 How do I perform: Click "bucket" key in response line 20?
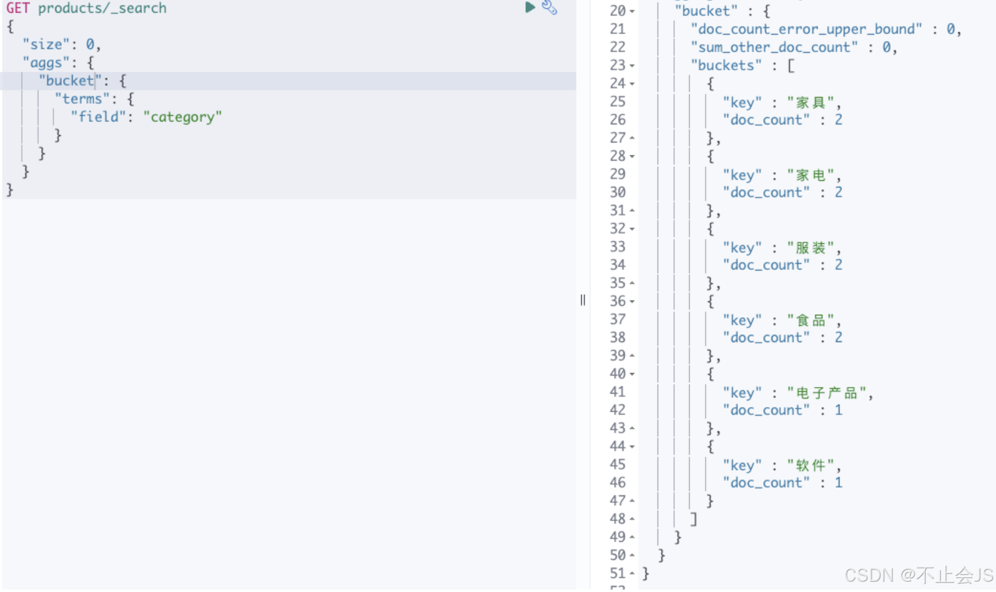coord(706,11)
